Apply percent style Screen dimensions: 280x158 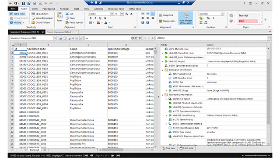point(208,18)
